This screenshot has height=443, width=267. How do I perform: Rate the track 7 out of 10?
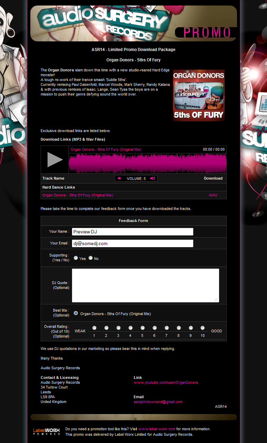[167, 328]
